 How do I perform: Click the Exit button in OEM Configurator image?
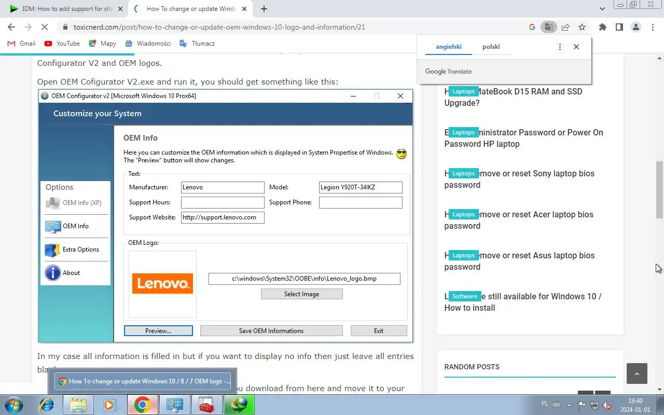click(x=379, y=330)
